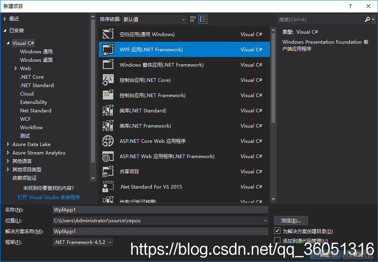Select '共享项目' template text
Screen dimensions: 378x262
point(129,171)
